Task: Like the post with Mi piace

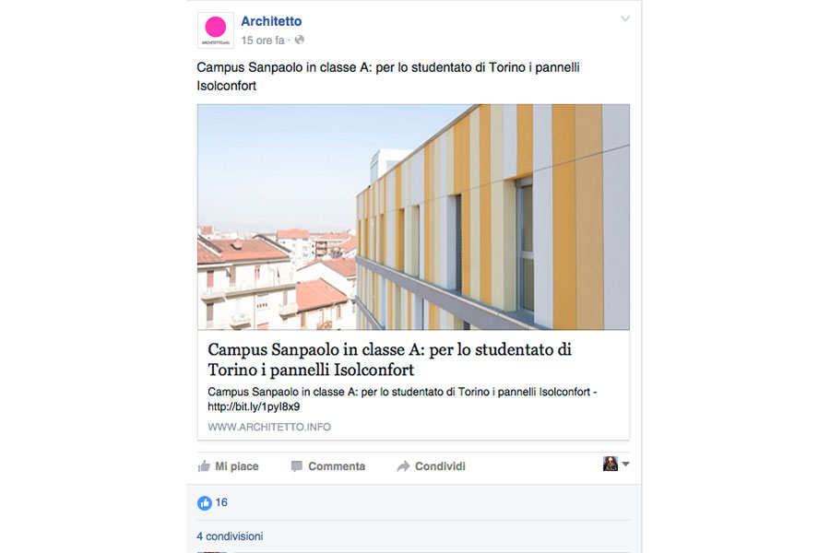Action: (228, 466)
